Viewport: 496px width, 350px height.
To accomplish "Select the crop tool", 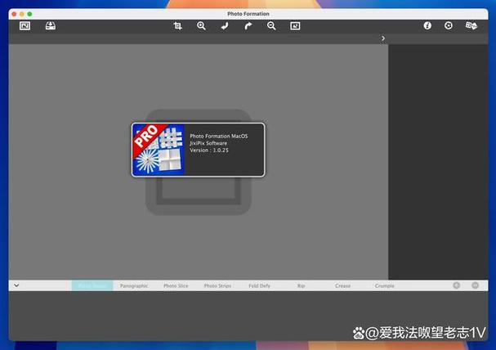I will click(178, 26).
